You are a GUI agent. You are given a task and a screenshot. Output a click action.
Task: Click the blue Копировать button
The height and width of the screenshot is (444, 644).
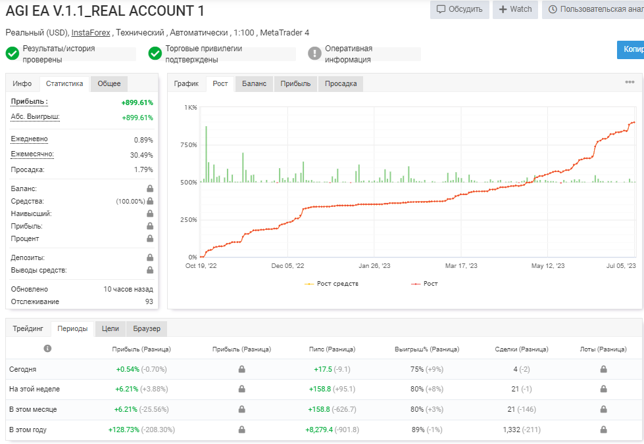(x=630, y=50)
